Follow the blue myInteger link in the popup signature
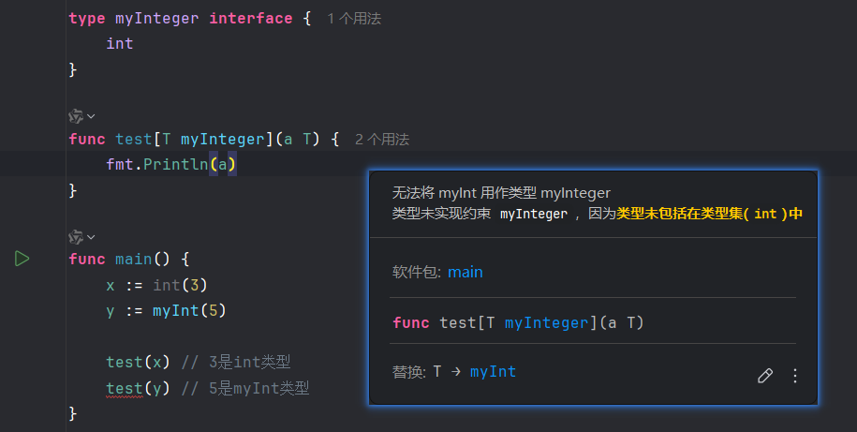 548,322
